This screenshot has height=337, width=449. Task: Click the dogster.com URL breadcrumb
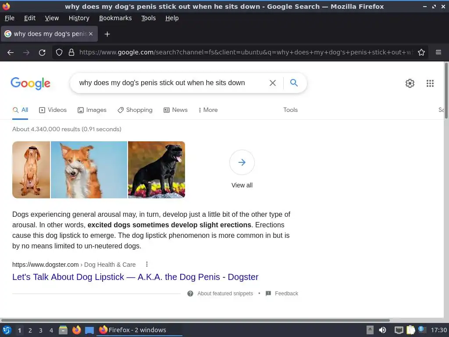click(74, 265)
